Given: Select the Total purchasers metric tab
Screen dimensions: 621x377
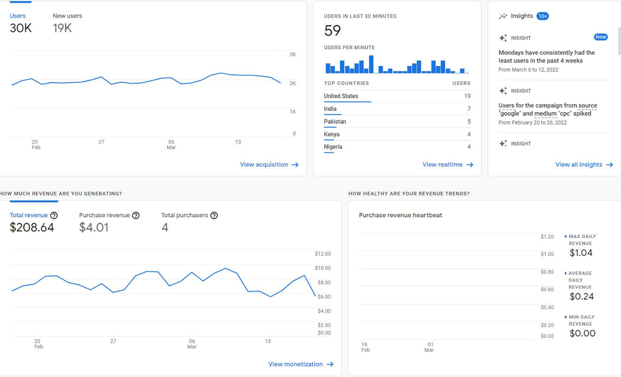Looking at the screenshot, I should (189, 223).
